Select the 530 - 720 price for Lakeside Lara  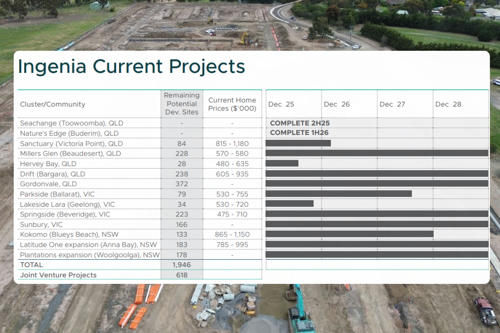pos(232,204)
